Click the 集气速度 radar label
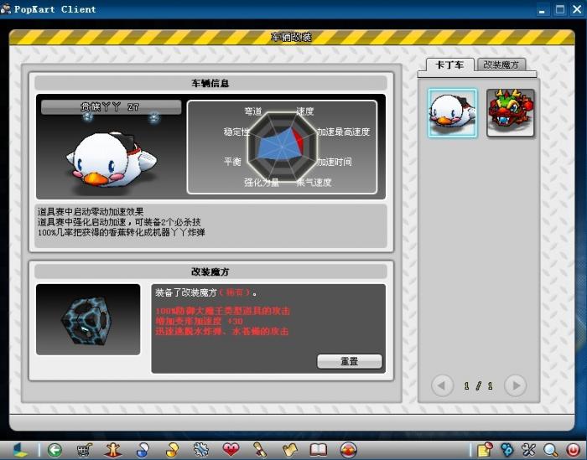 tap(314, 183)
